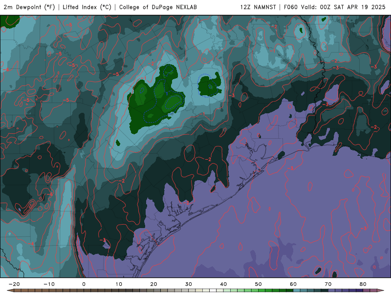Click the '20' color bar label
The height and width of the screenshot is (293, 391).
[153, 284]
